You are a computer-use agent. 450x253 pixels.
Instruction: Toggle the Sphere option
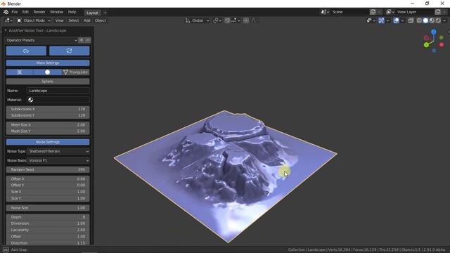point(48,82)
